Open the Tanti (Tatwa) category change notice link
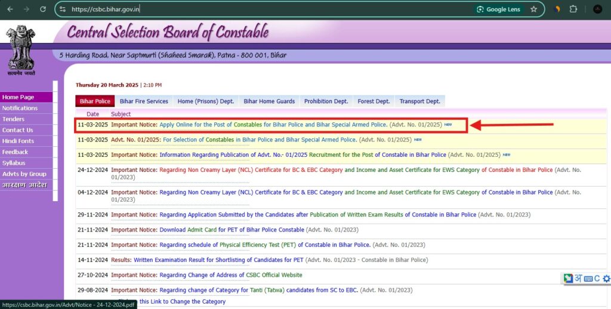 pos(259,290)
